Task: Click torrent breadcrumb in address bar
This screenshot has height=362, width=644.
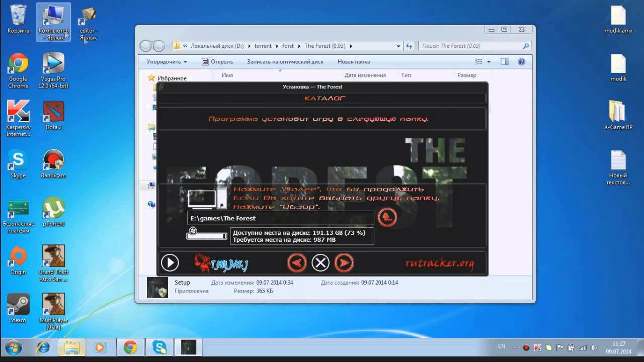Action: (263, 46)
